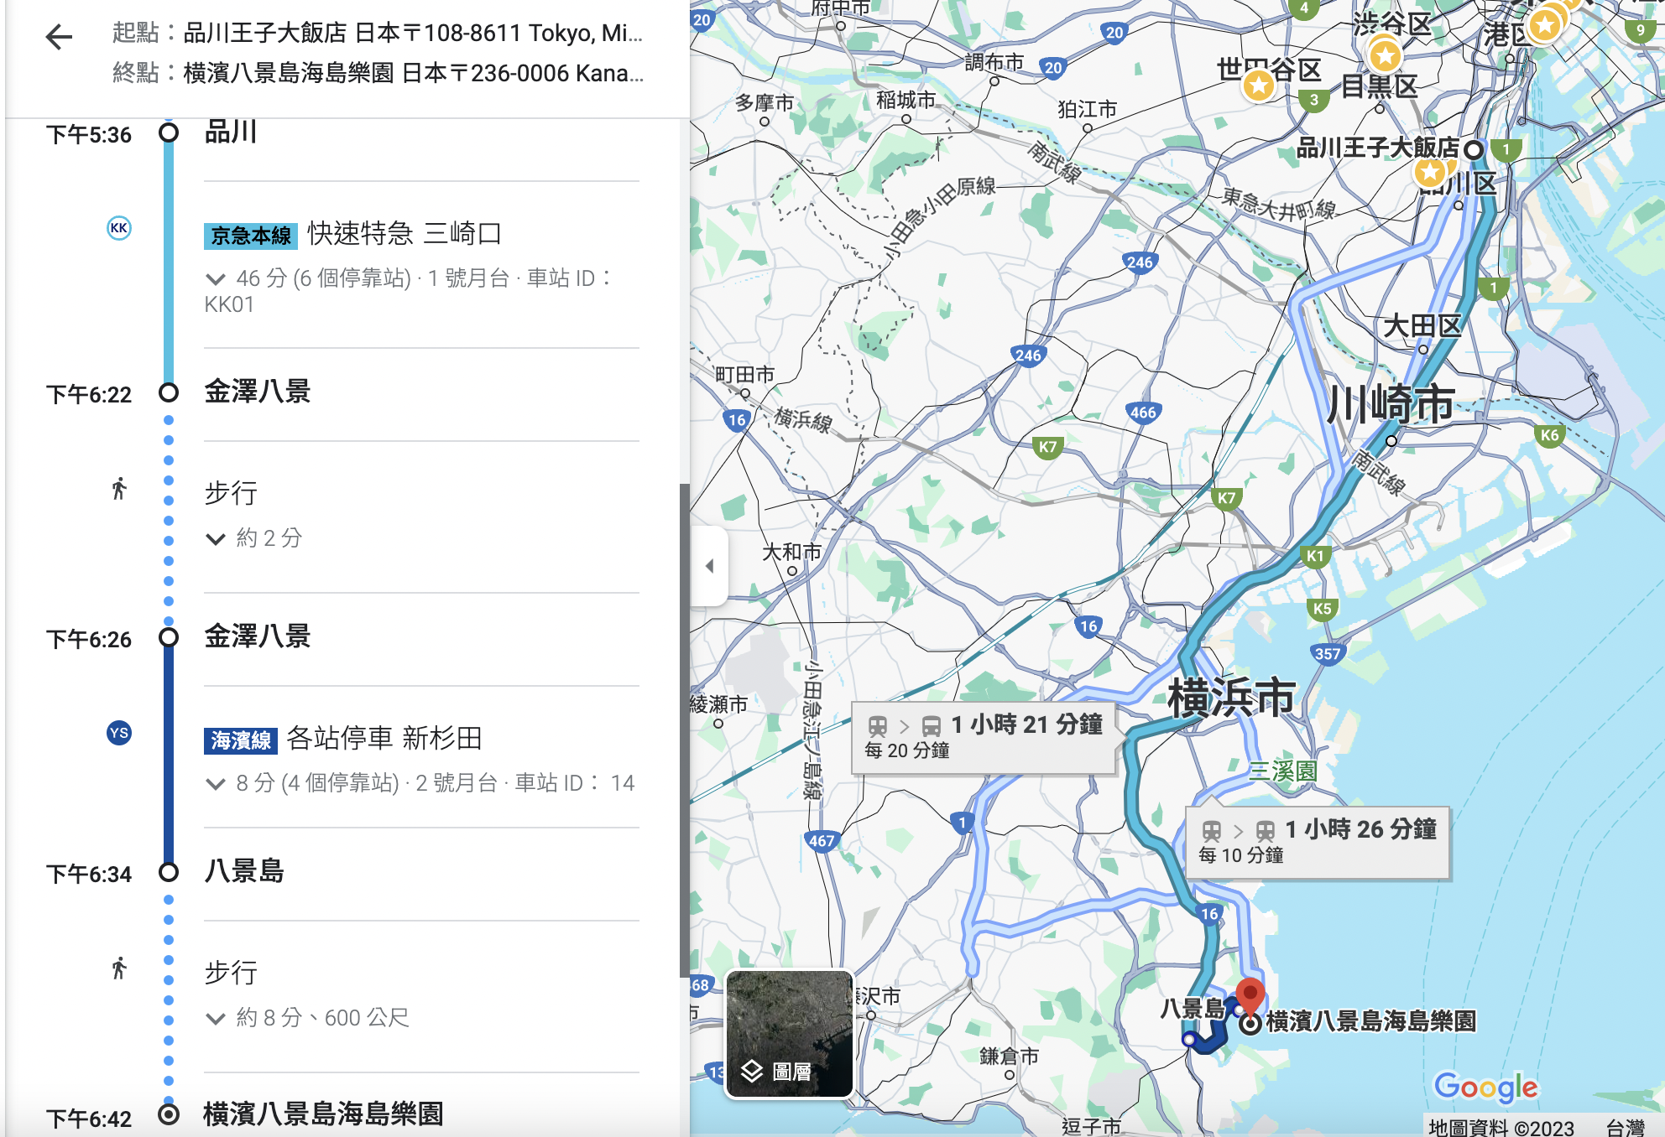Viewport: 1665px width, 1137px height.
Task: Click the walking icon beside 約 8 分、600 公尺
Action: (x=119, y=968)
